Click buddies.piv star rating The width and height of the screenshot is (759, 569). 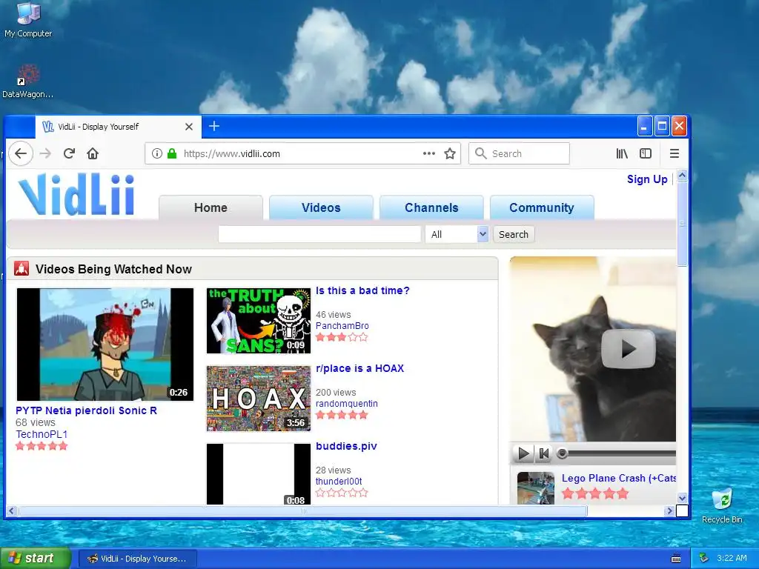(342, 493)
